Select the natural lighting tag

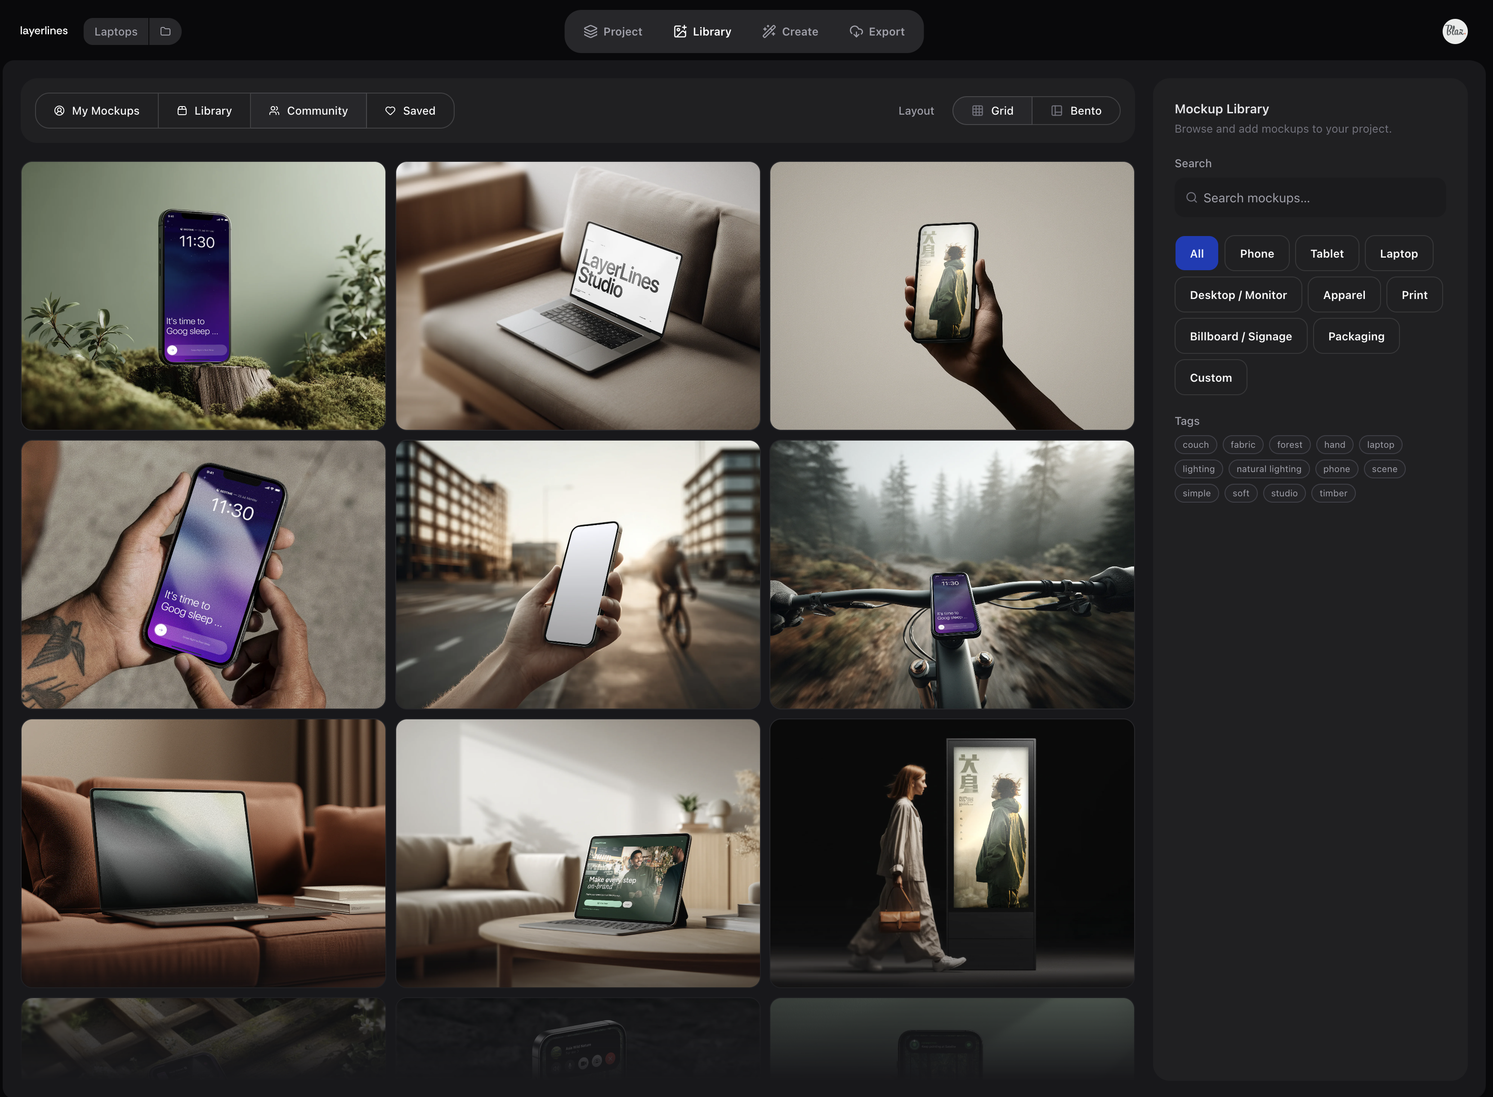pyautogui.click(x=1269, y=469)
